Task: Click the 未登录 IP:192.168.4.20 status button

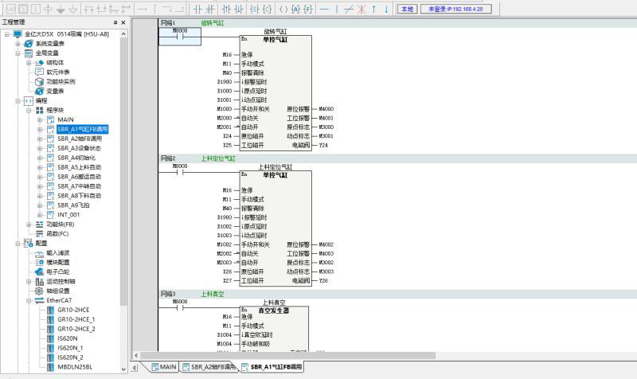Action: pyautogui.click(x=455, y=9)
